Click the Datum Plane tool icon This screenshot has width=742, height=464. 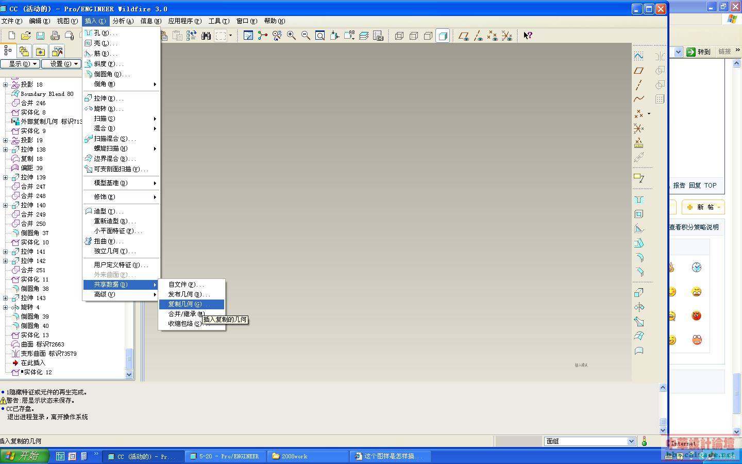coord(639,70)
